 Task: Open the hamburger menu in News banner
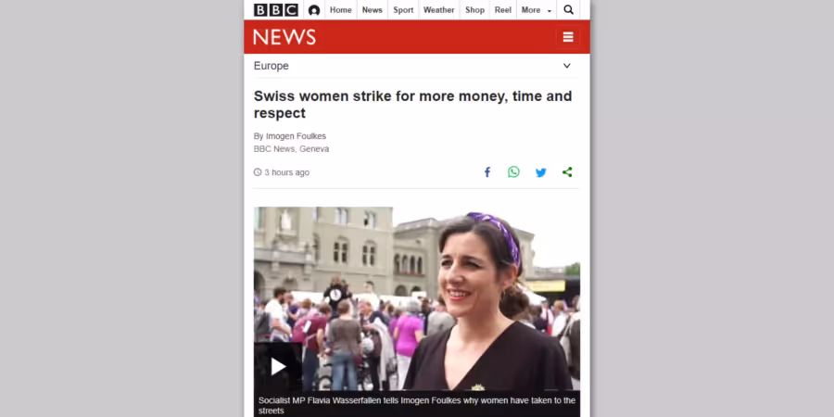pyautogui.click(x=568, y=37)
